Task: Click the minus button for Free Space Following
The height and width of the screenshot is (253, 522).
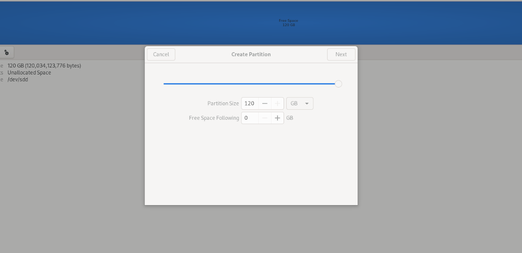Action: 264,118
